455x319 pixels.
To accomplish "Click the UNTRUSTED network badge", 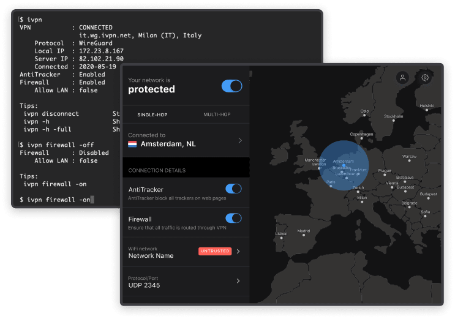I will coord(215,251).
